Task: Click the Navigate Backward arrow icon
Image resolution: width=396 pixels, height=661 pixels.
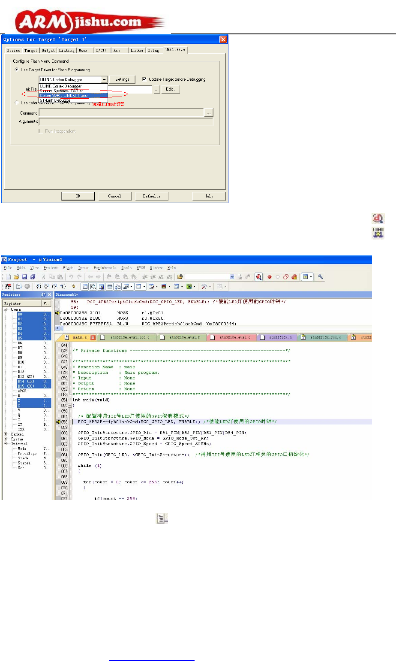Action: 90,277
